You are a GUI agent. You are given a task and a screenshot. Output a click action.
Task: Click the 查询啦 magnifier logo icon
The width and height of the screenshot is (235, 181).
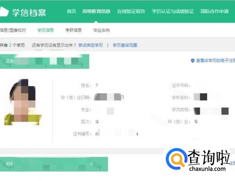(x=176, y=159)
